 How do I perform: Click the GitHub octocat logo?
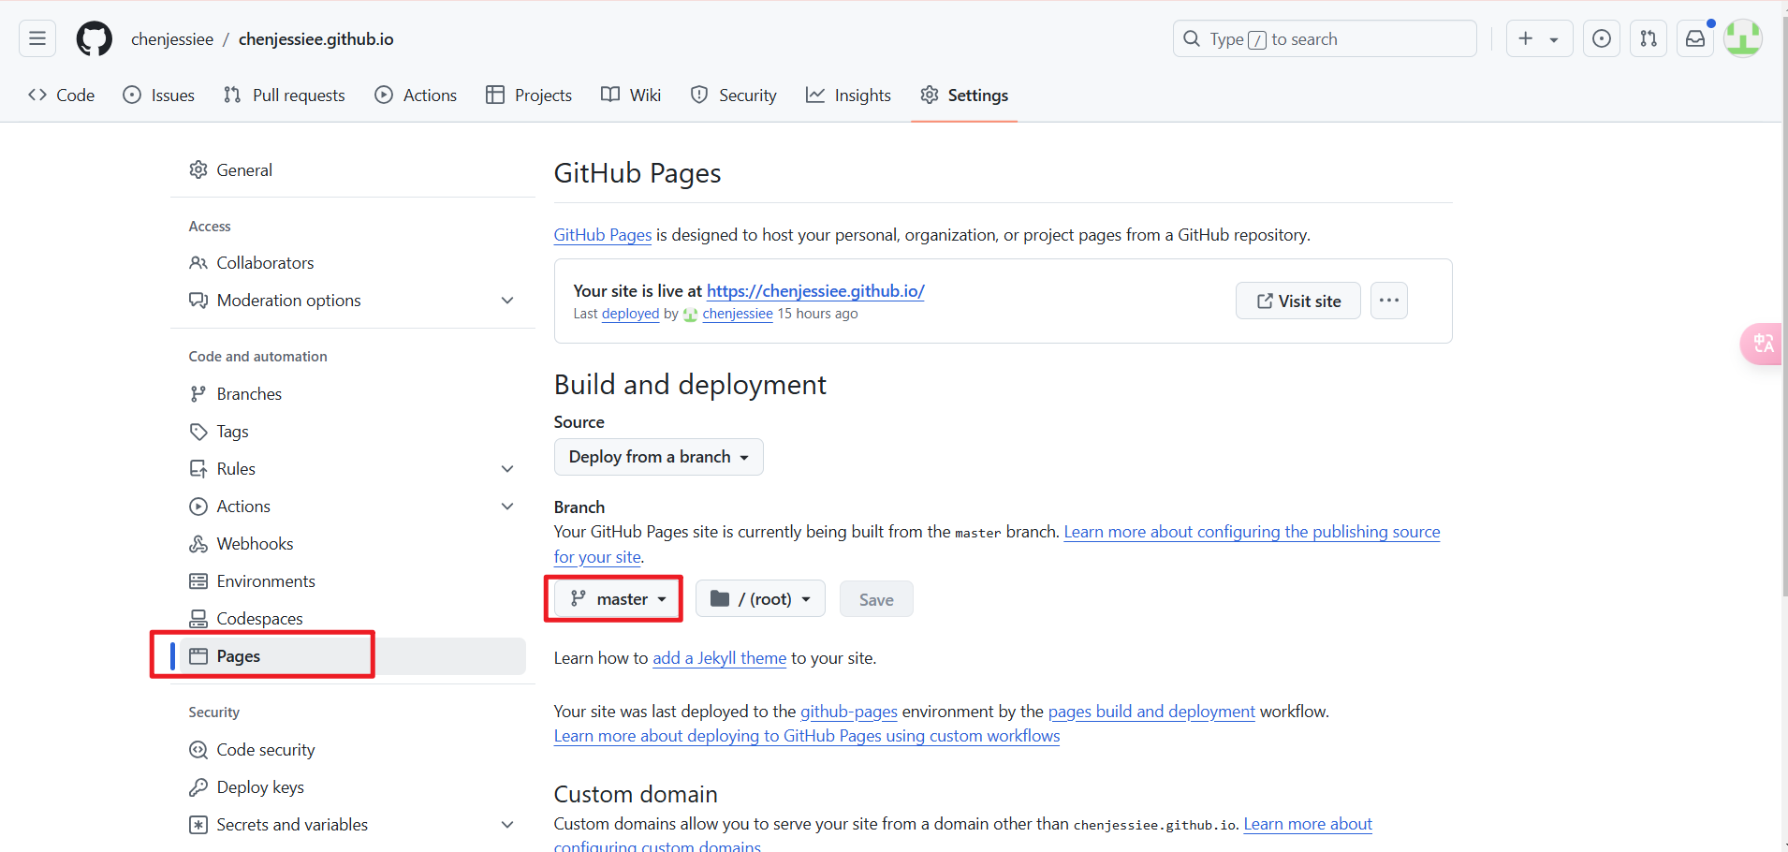click(x=94, y=38)
